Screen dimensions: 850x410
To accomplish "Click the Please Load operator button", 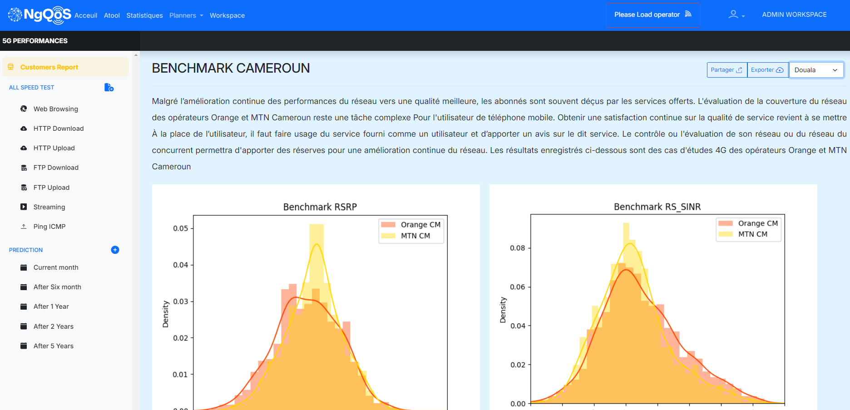I will click(x=653, y=15).
